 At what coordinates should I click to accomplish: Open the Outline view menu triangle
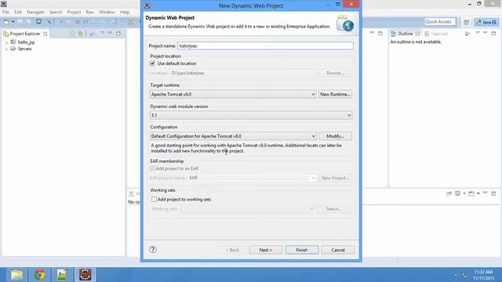478,33
